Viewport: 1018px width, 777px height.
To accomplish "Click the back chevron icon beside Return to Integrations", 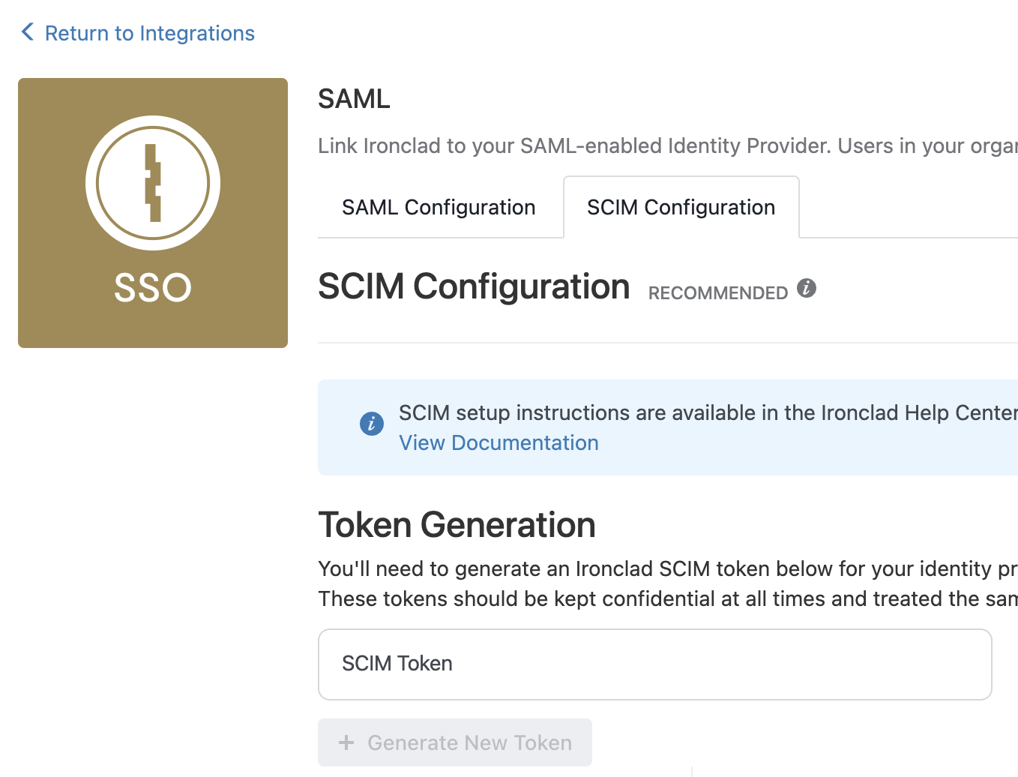I will point(27,31).
